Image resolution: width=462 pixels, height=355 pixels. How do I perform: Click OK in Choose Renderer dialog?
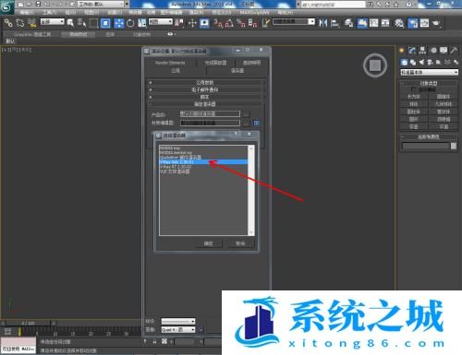coord(209,243)
